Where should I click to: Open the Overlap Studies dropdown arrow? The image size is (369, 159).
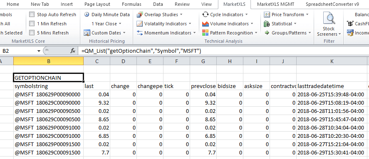click(181, 15)
